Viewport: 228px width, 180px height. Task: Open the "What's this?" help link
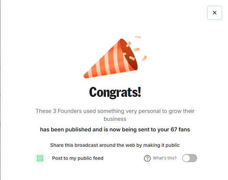165,158
